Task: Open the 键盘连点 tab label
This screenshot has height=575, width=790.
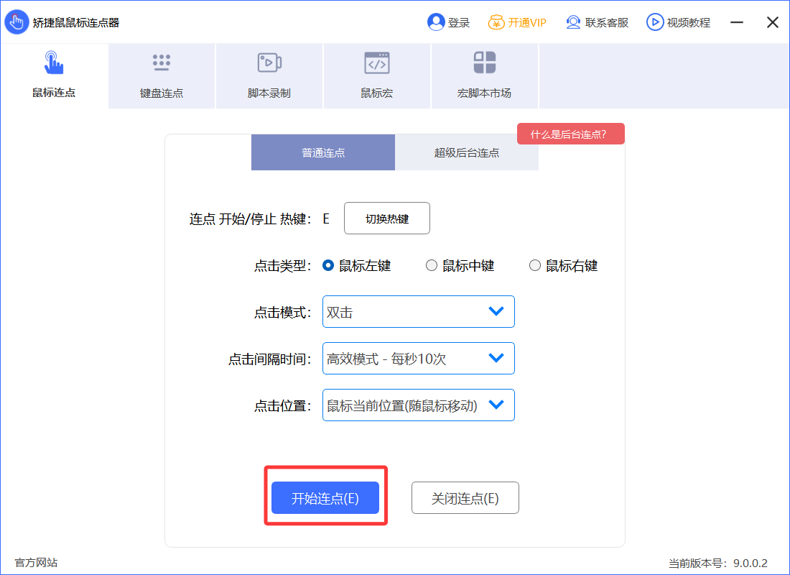Action: pos(161,93)
